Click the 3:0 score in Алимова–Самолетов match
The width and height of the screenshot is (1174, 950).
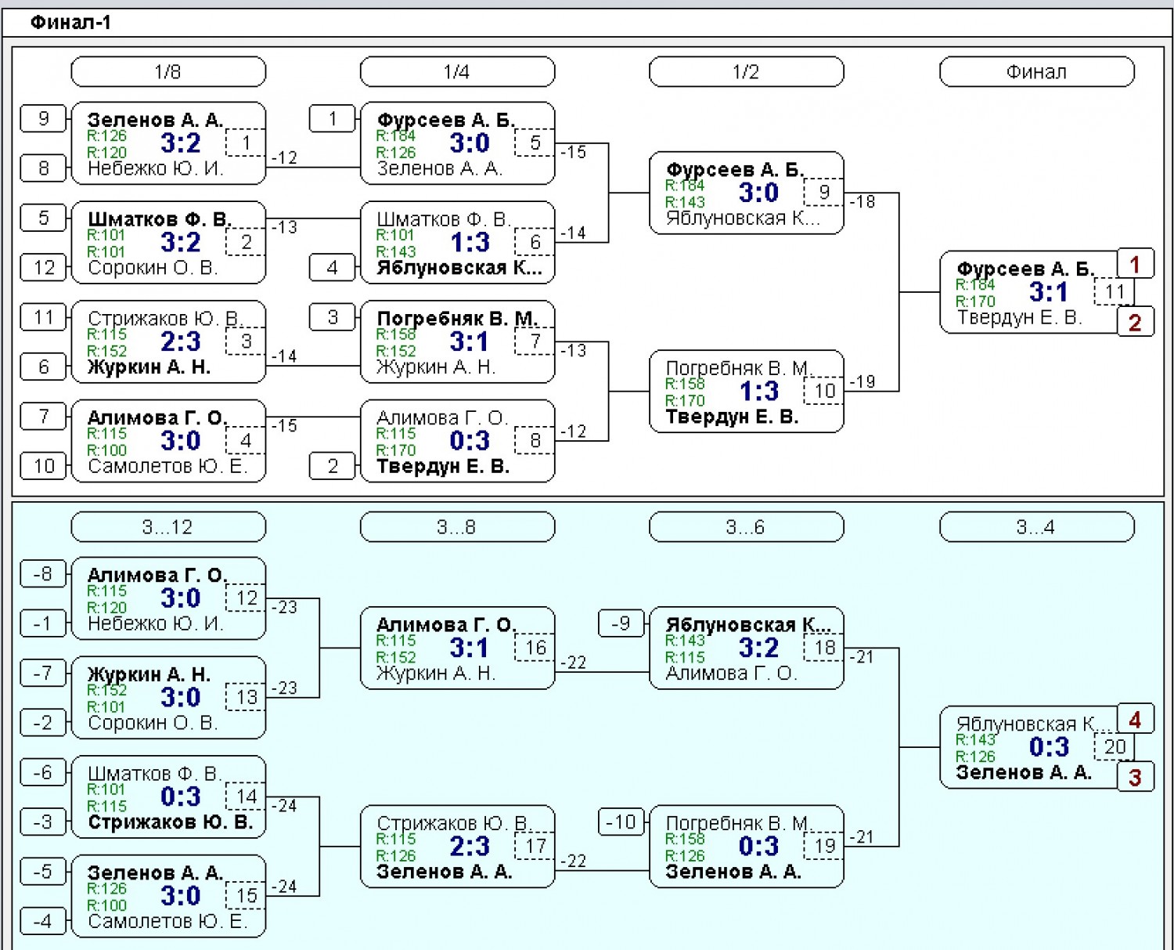(x=181, y=441)
